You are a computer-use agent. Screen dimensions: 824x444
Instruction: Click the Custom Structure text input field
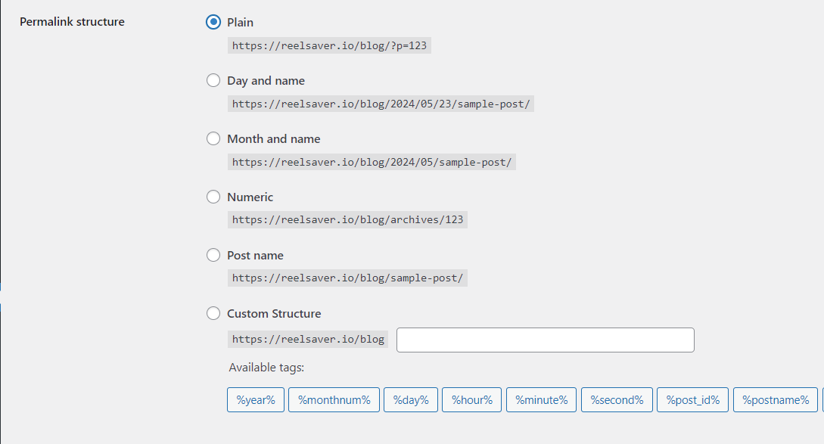[545, 340]
